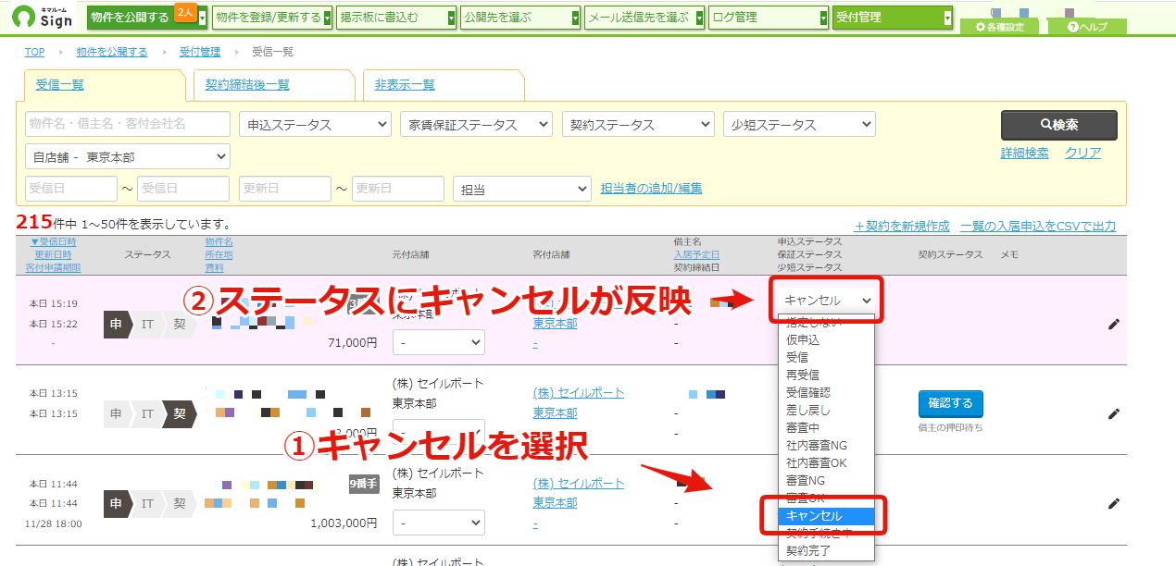
Task: Go to the TOP breadcrumb link
Action: tap(34, 52)
